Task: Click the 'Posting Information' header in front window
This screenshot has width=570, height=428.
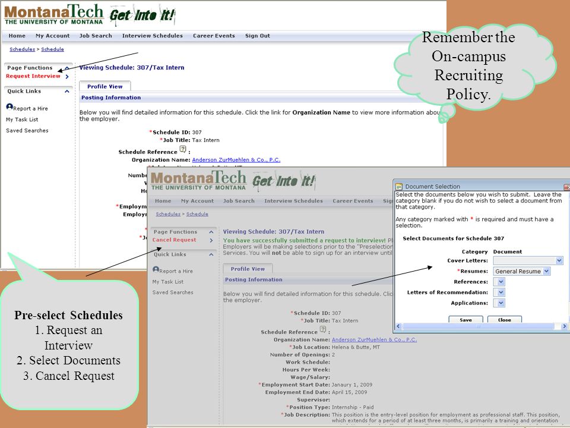Action: coord(254,279)
